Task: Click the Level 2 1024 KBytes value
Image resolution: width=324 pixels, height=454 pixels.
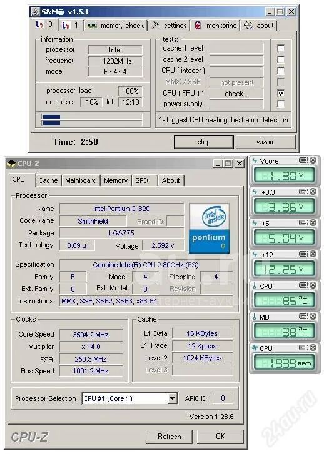Action: coord(202,358)
